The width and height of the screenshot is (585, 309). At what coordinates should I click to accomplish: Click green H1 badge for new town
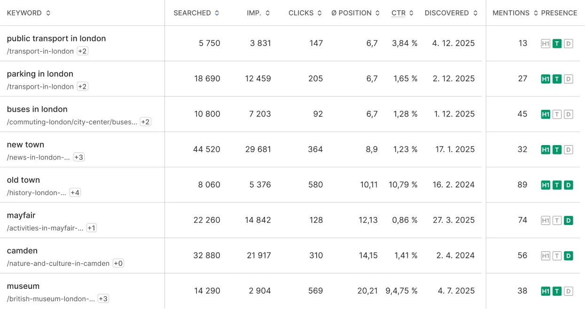[546, 150]
